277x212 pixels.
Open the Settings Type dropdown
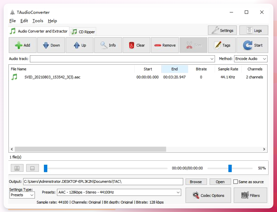point(22,195)
